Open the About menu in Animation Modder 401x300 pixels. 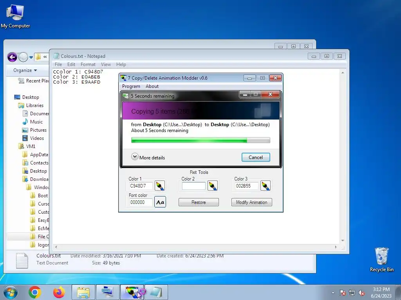click(x=152, y=86)
